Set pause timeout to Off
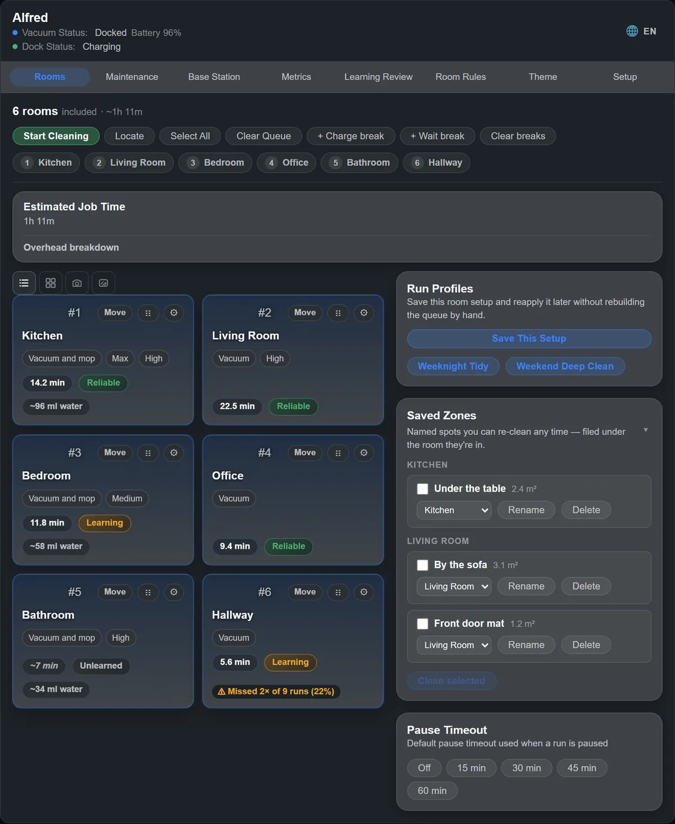This screenshot has width=675, height=824. click(424, 768)
